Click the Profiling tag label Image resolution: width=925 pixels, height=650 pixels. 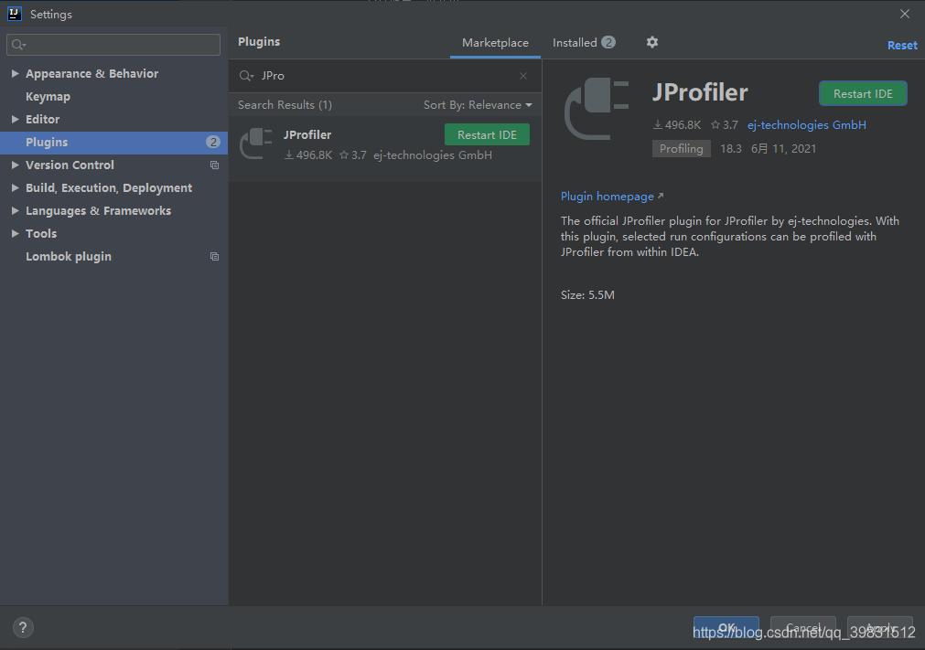coord(682,149)
